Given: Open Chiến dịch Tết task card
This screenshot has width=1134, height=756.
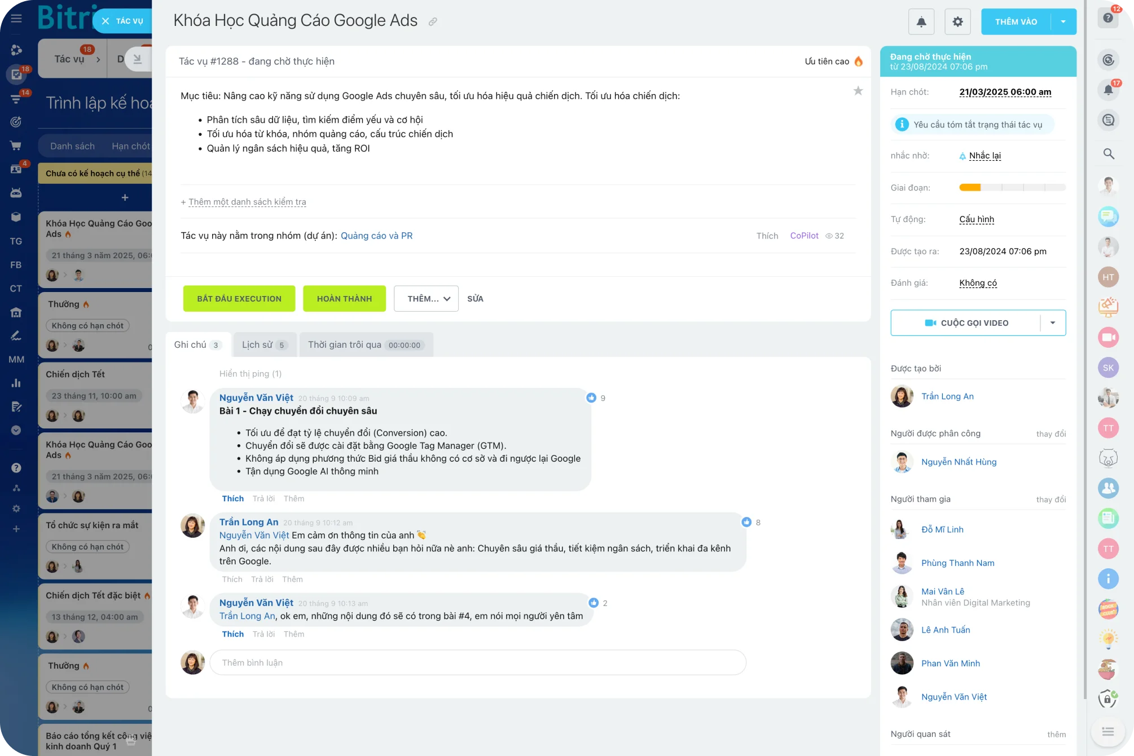Looking at the screenshot, I should coord(95,396).
